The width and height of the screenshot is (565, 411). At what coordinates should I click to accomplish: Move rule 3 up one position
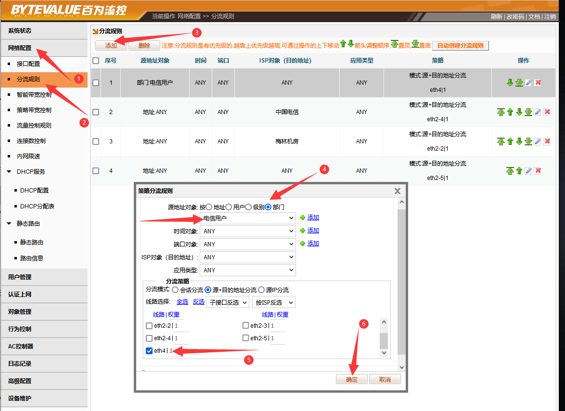(x=510, y=141)
